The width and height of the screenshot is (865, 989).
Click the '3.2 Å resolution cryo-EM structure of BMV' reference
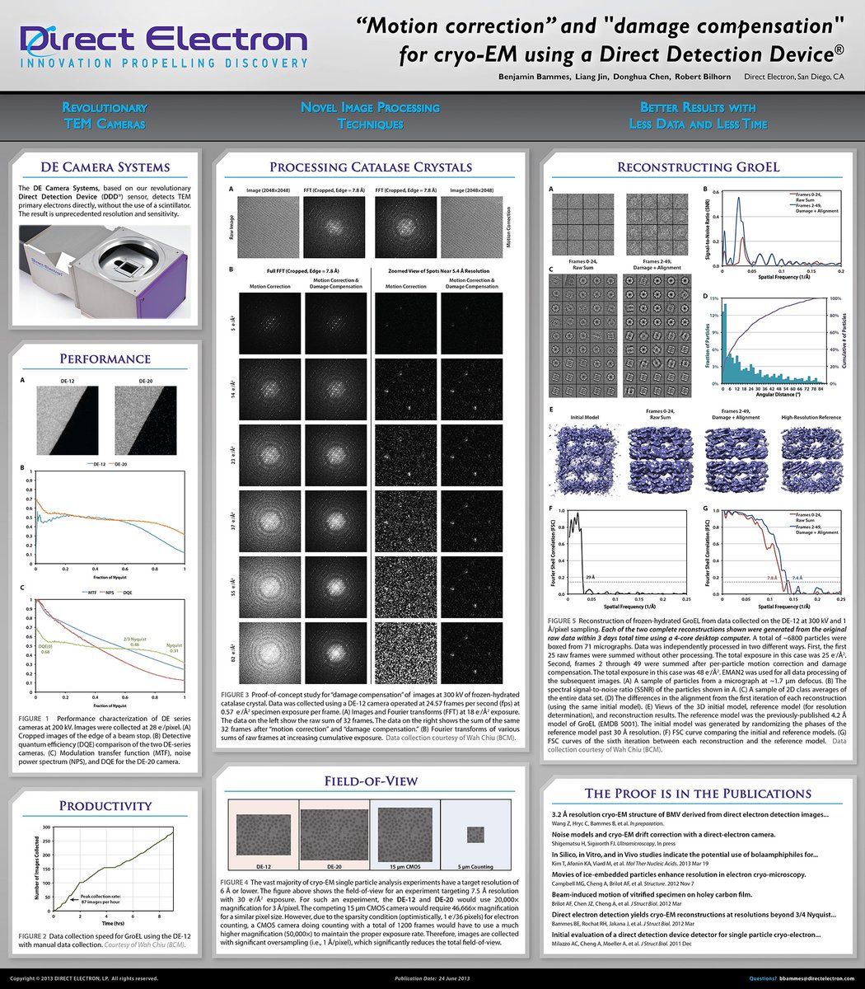tap(690, 818)
